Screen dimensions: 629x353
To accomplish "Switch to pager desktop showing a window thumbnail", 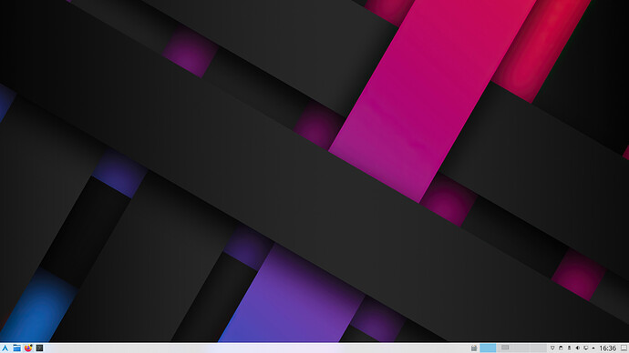I will pyautogui.click(x=505, y=348).
